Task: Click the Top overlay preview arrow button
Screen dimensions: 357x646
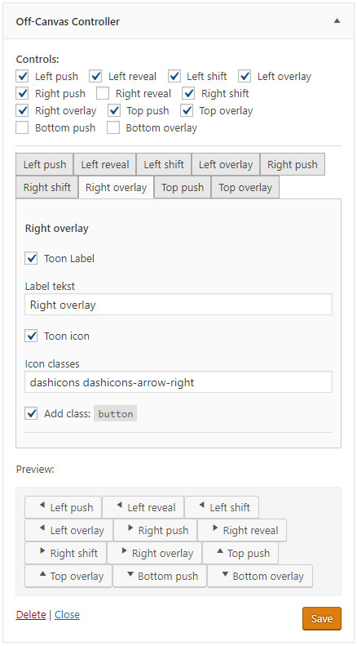Action: (68, 576)
